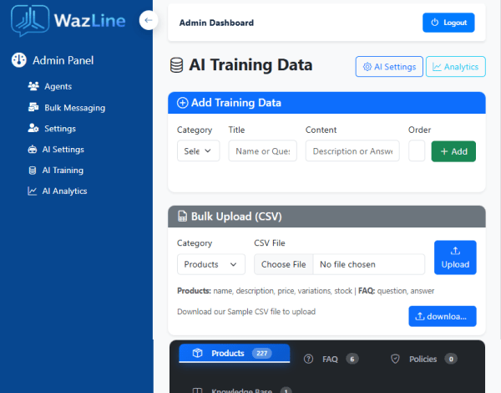Switch to the Knowledge Base tab

242,390
